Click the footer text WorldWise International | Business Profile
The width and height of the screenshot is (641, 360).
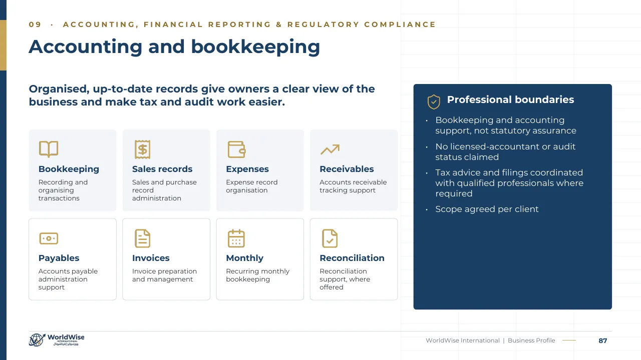pyautogui.click(x=490, y=340)
